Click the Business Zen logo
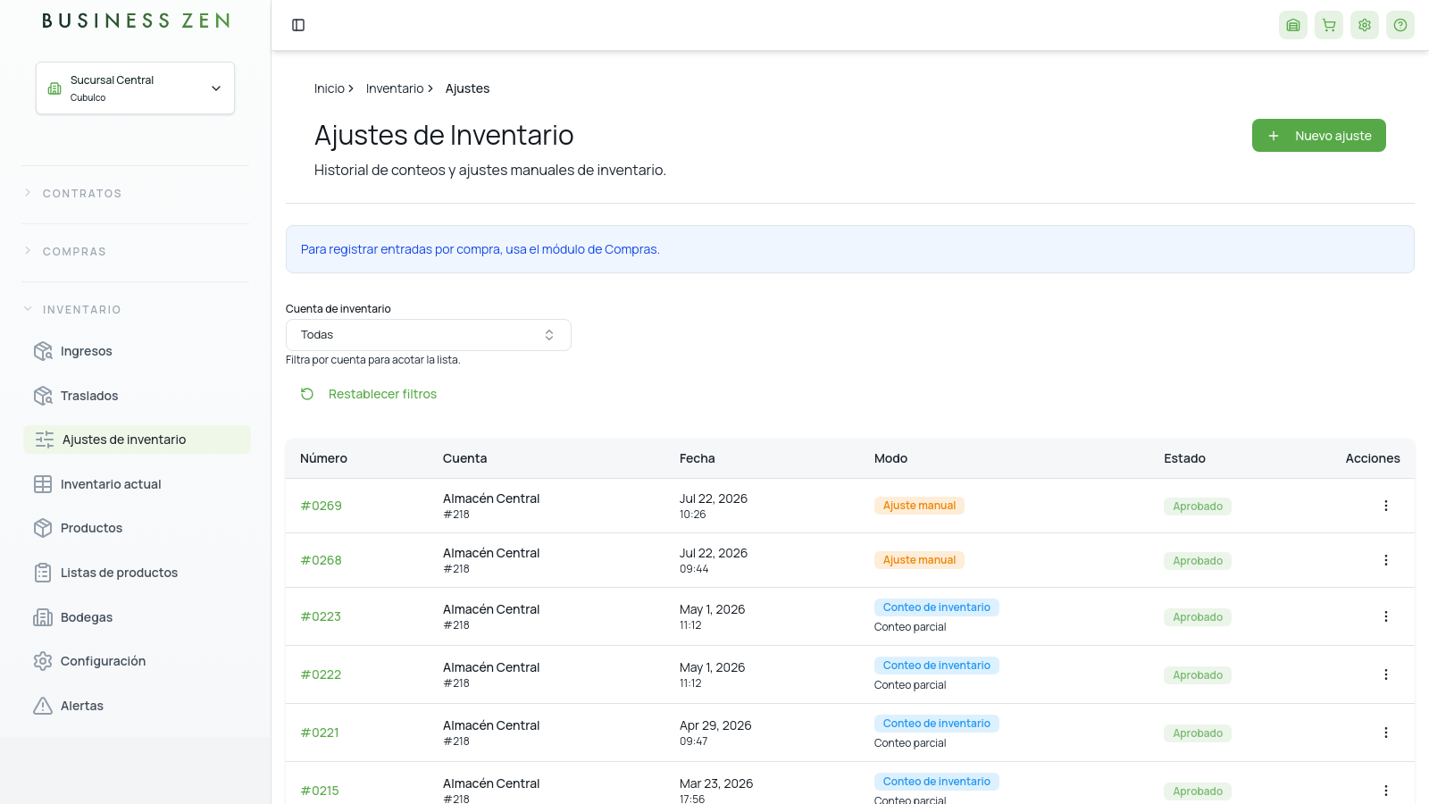 click(136, 21)
